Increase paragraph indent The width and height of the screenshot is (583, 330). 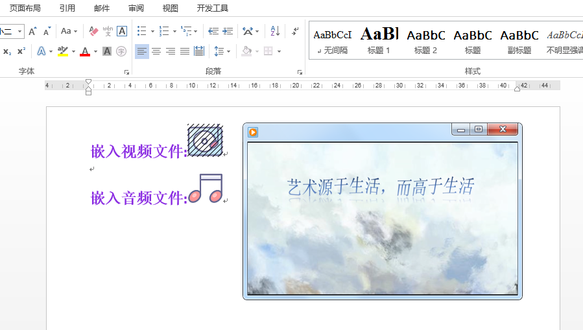click(x=228, y=31)
